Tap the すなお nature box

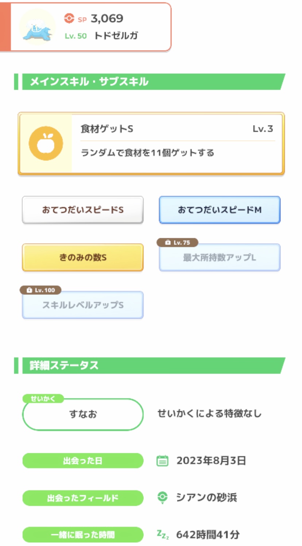pyautogui.click(x=83, y=414)
